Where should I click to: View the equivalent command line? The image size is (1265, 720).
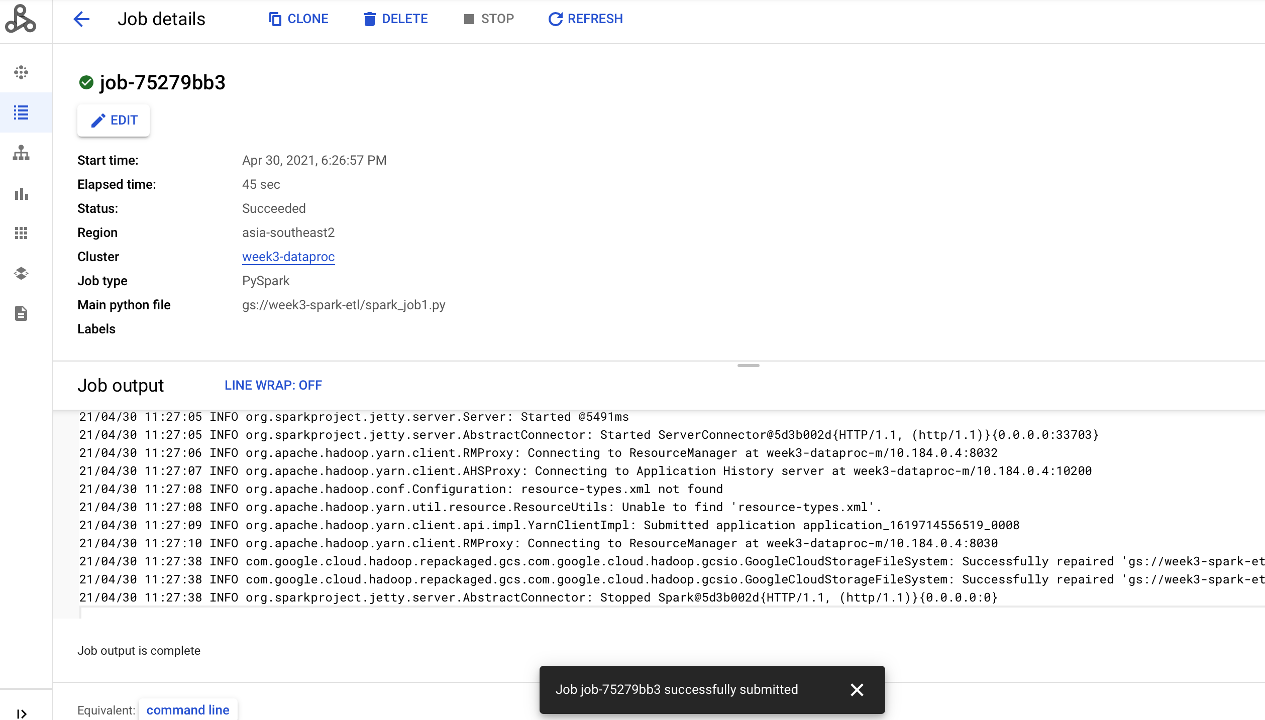[187, 710]
